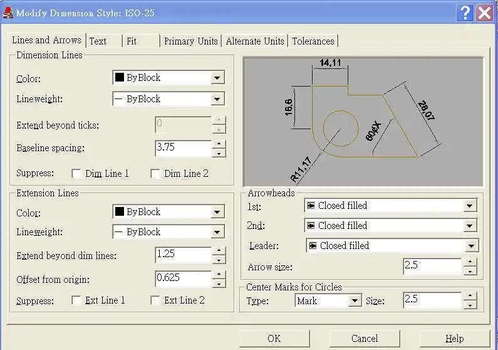Go to the Alternate Units tab
Screen dimensions: 498x350
click(x=255, y=41)
